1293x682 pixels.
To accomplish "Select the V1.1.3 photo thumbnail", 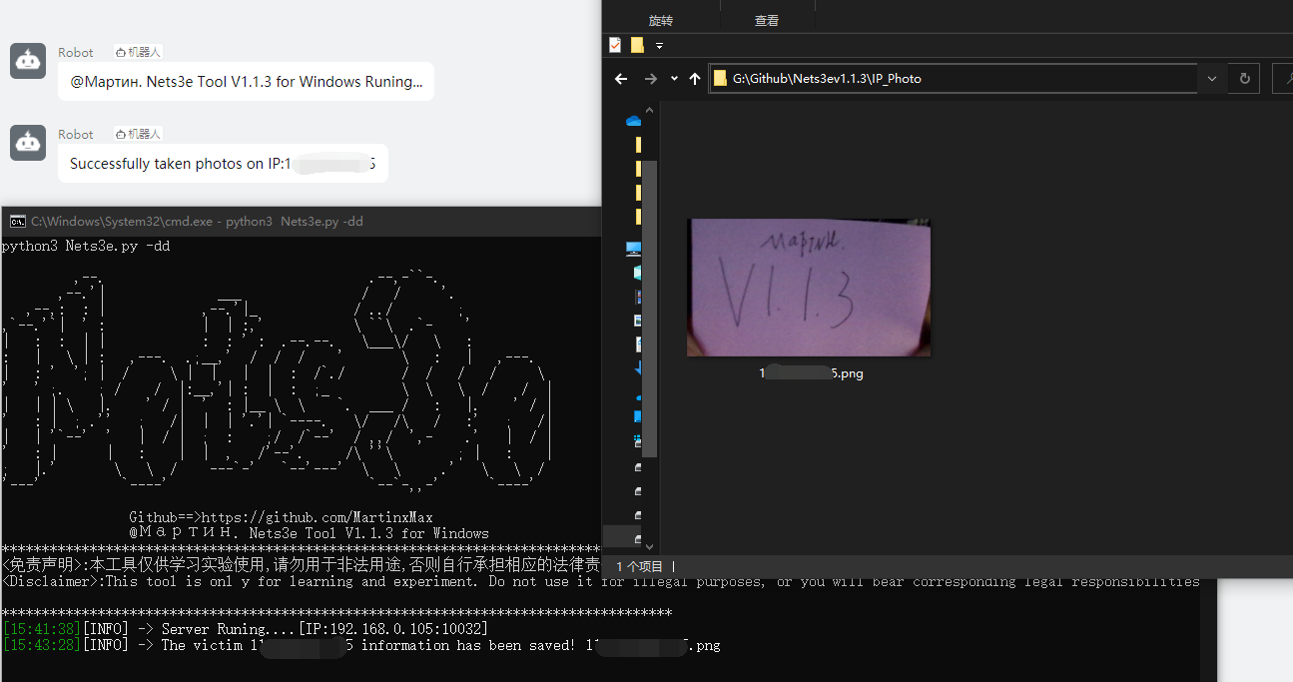I will 809,288.
